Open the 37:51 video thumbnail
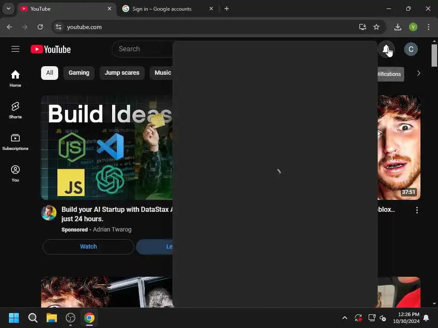 click(x=399, y=147)
